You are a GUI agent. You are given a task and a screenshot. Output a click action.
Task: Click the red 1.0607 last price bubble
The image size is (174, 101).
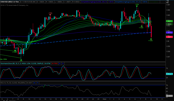tap(169, 37)
